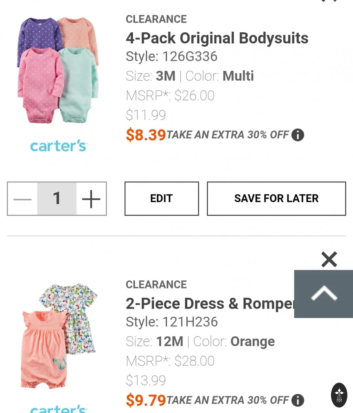Open info icon beside $8.39 offer
This screenshot has height=413, width=353.
298,135
